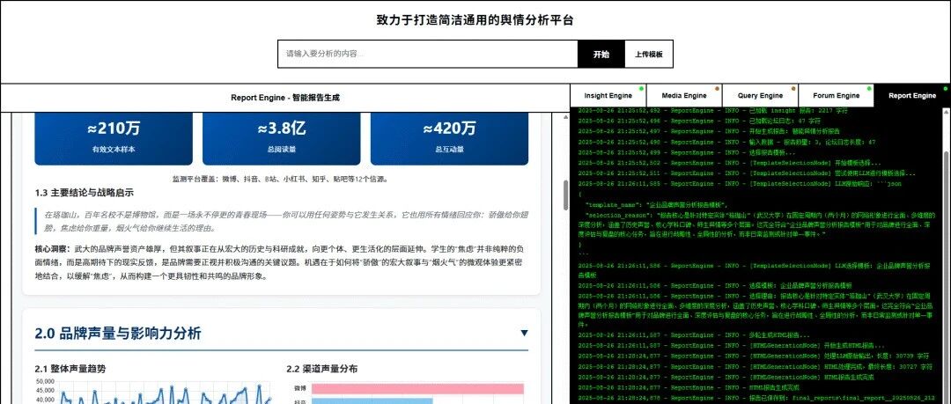This screenshot has height=404, width=951.
Task: Click the template_name JSON log line
Action: [656, 205]
